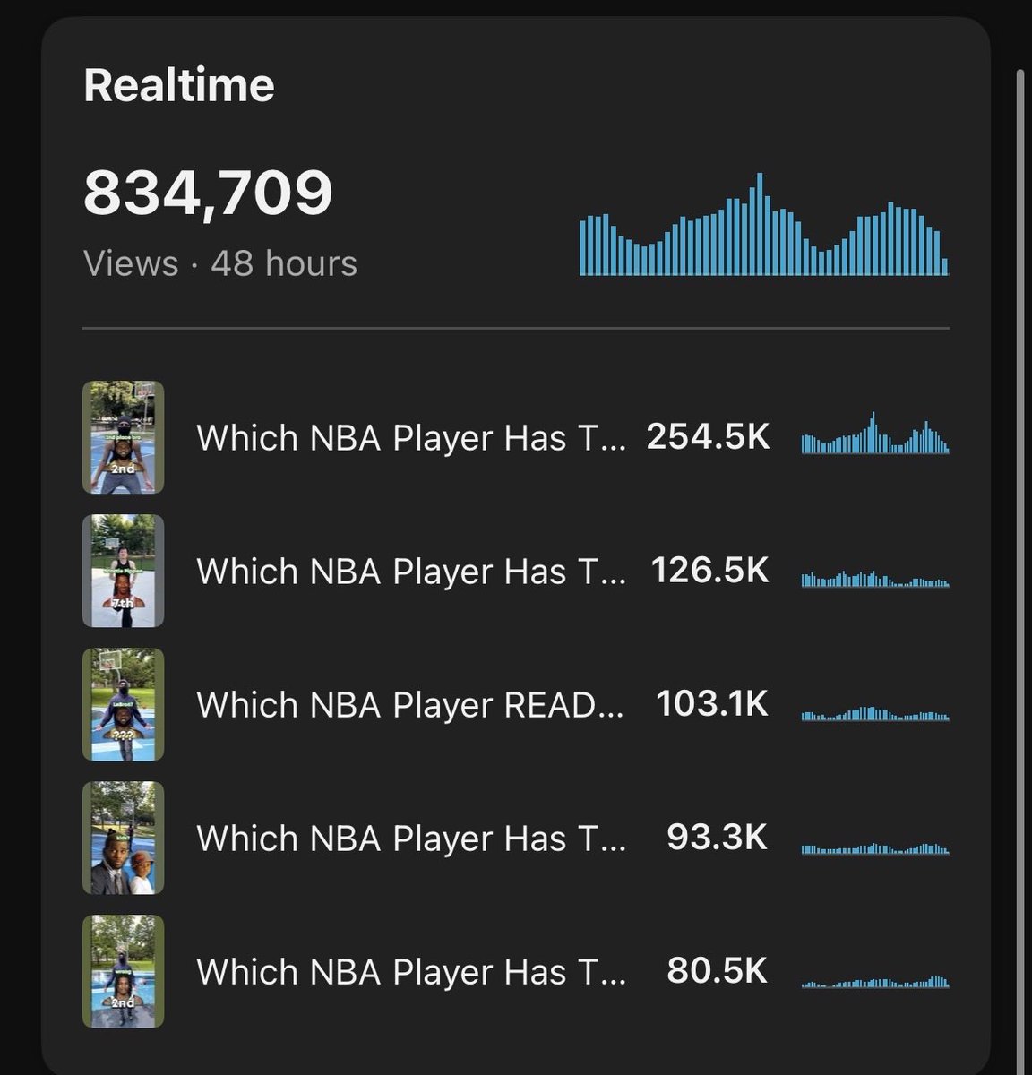Click the sparkline chart beside 254.5K
1032x1075 pixels.
875,433
